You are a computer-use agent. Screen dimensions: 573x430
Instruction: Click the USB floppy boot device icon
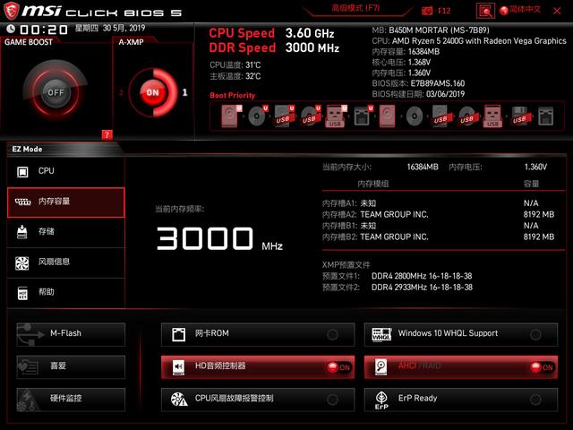(520, 116)
